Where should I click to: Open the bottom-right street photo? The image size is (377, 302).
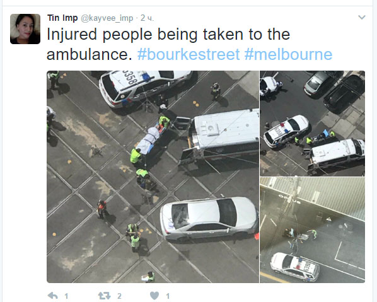(312, 230)
